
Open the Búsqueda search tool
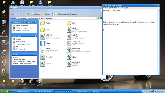pos(36,14)
